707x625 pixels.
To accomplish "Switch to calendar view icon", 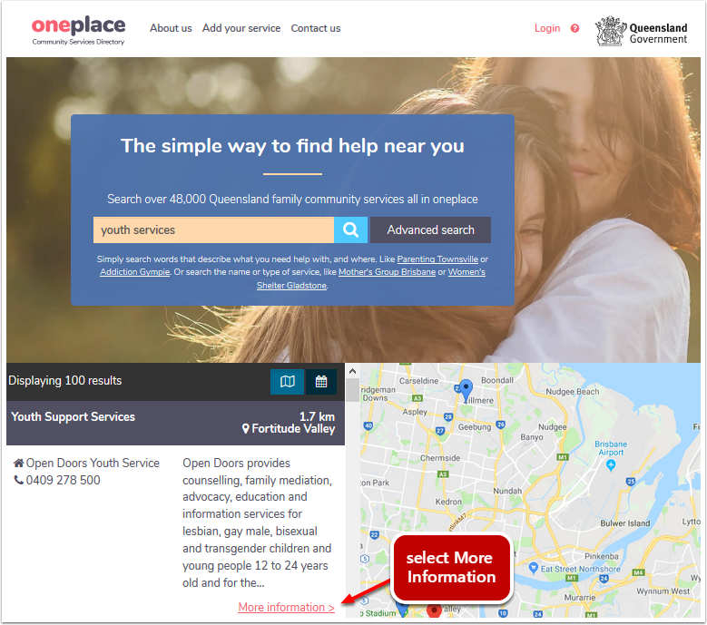I will (321, 382).
